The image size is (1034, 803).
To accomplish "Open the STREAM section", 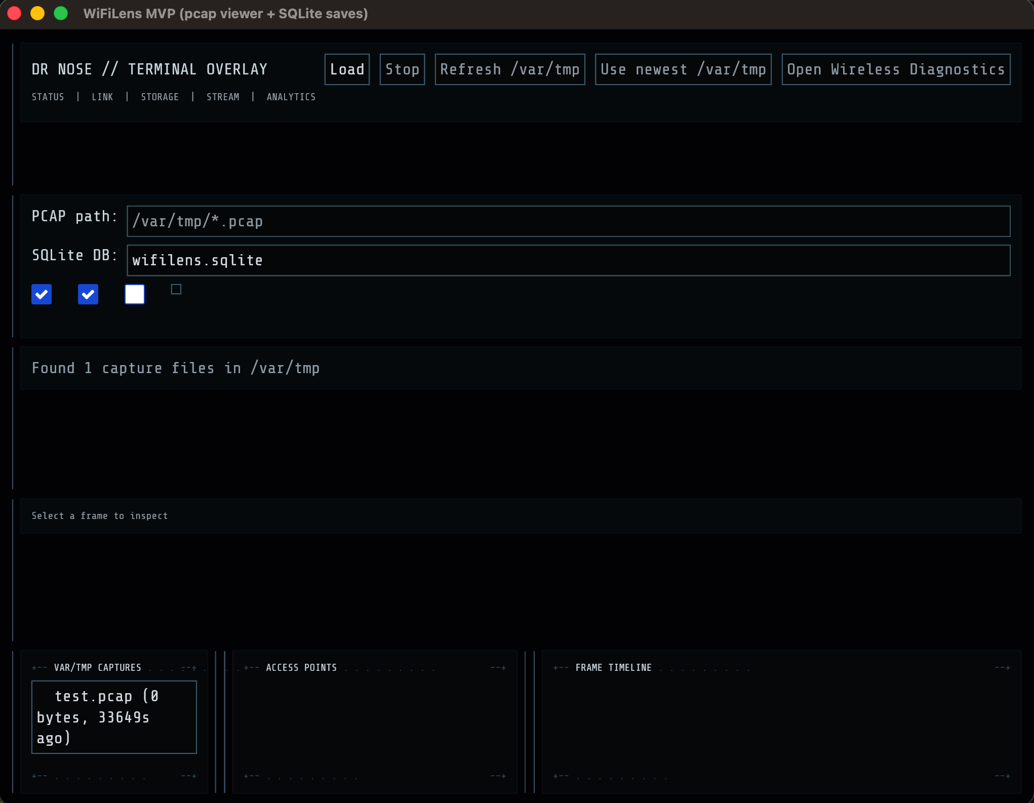I will coord(223,97).
